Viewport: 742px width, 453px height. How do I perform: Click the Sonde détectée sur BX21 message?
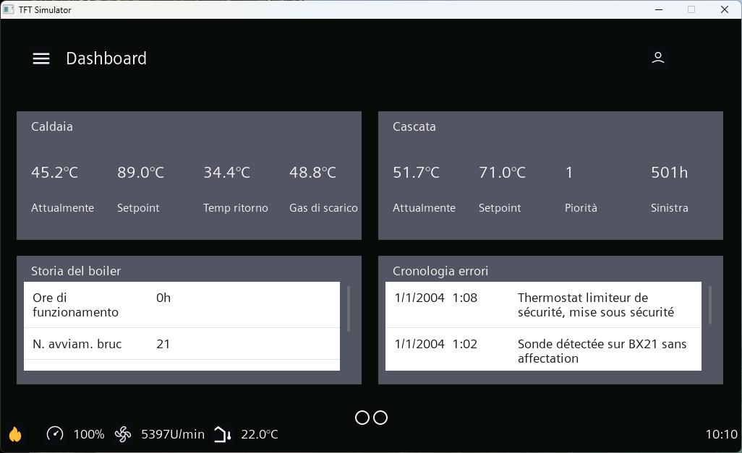(x=602, y=351)
